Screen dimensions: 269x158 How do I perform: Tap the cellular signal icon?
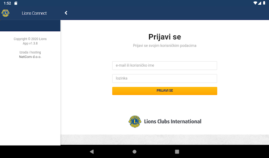coord(260,3)
